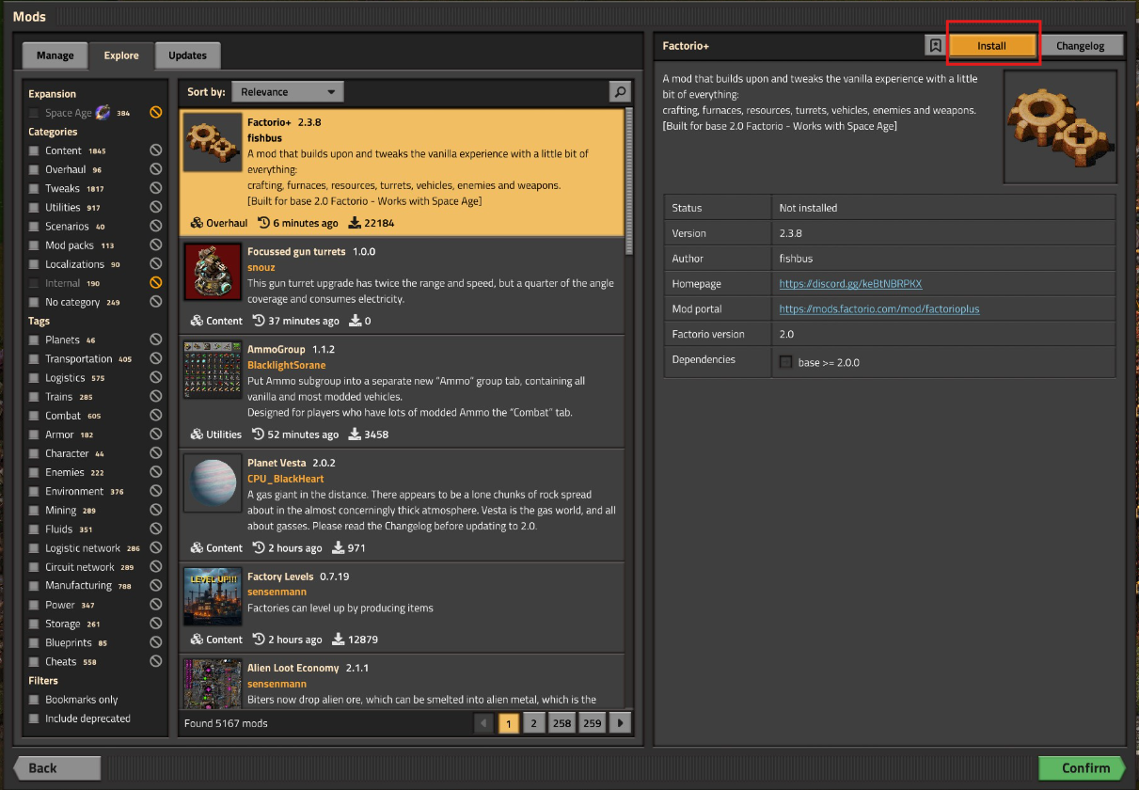Exclude the Mining tag filter icon
This screenshot has width=1139, height=790.
(156, 510)
